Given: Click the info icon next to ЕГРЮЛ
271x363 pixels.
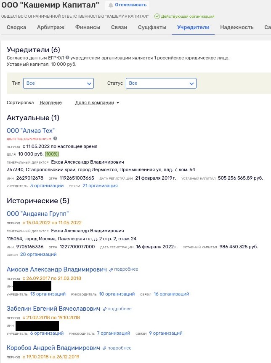Looking at the screenshot, I should point(67,57).
